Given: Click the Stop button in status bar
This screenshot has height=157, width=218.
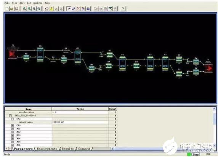Looking at the screenshot, I should 196,154.
